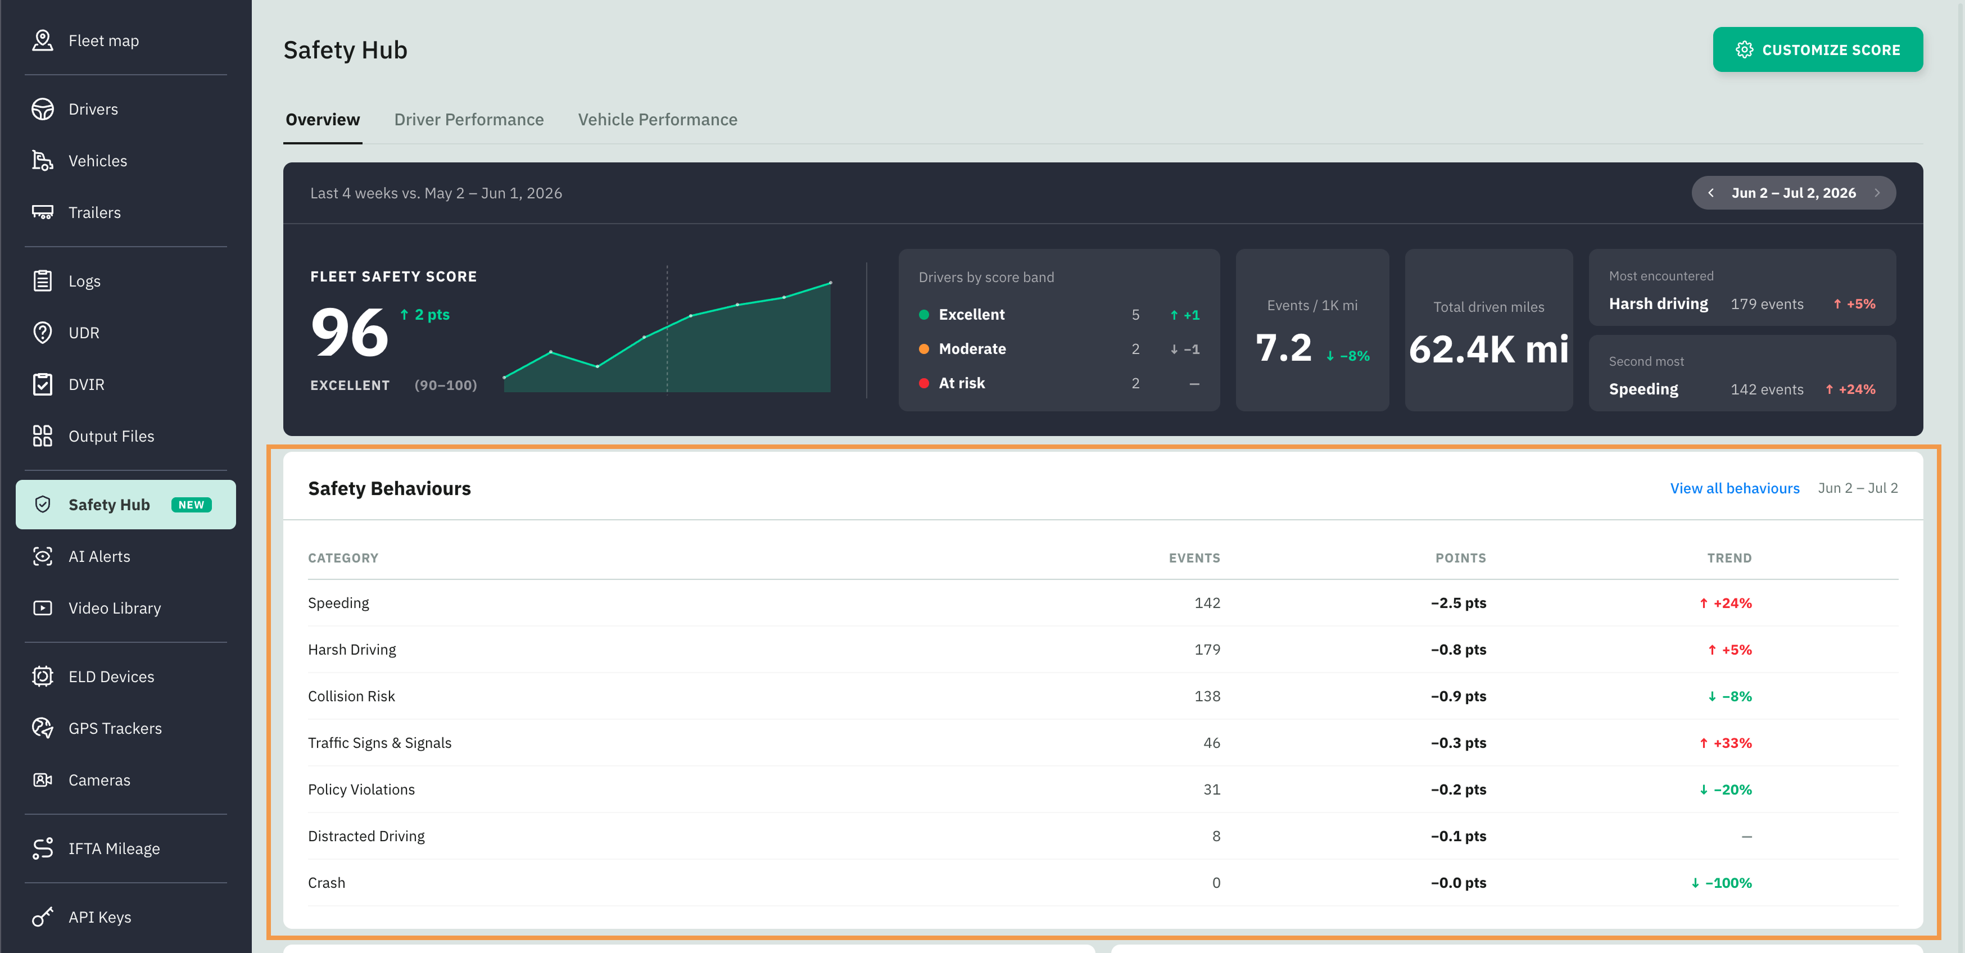This screenshot has width=1965, height=953.
Task: Click the fleet safety score trend chart
Action: pyautogui.click(x=668, y=335)
